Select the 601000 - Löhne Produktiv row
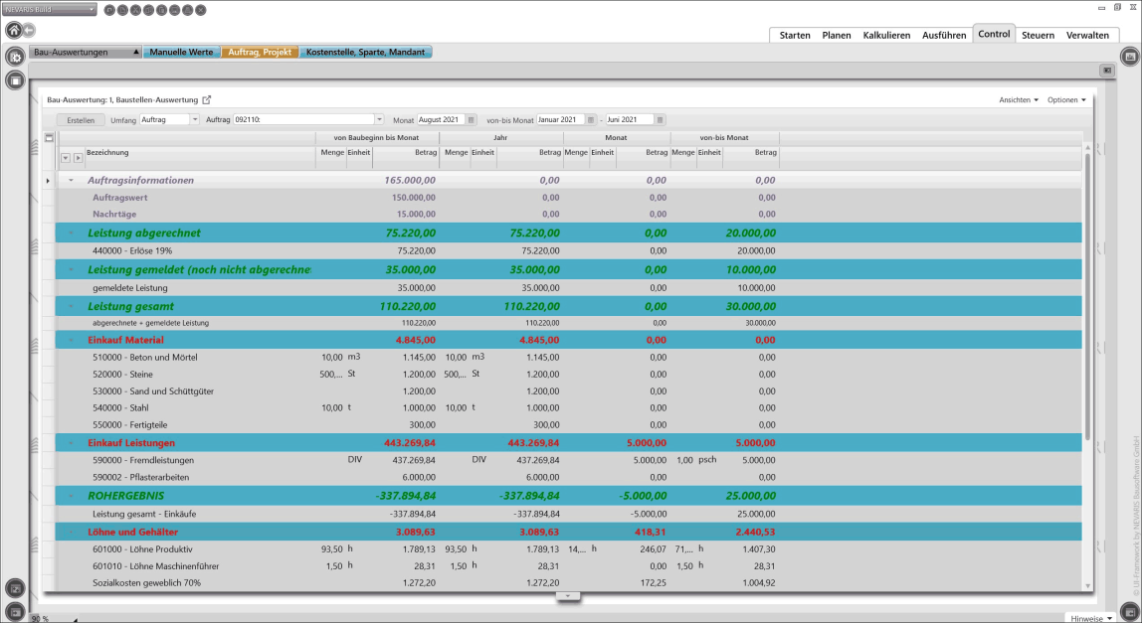Screen dimensions: 1142x623 coord(568,549)
